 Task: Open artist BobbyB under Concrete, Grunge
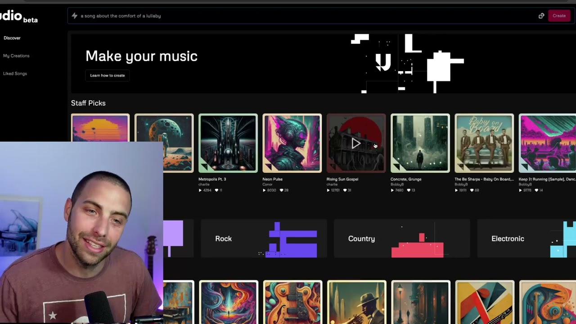click(397, 184)
